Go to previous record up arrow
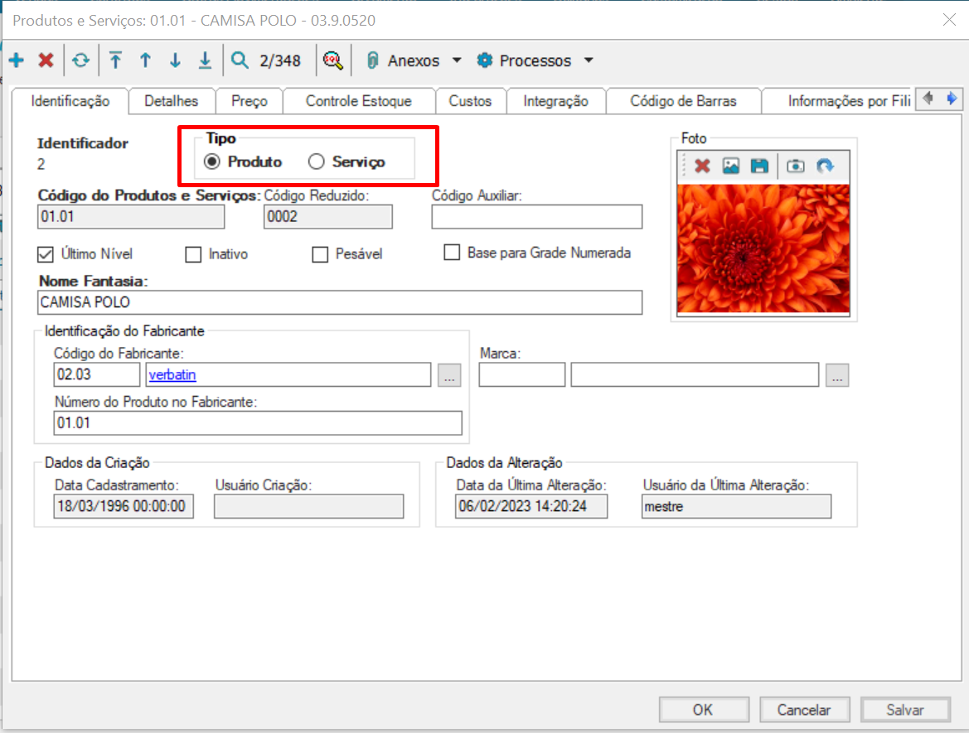The height and width of the screenshot is (733, 969). [x=145, y=60]
